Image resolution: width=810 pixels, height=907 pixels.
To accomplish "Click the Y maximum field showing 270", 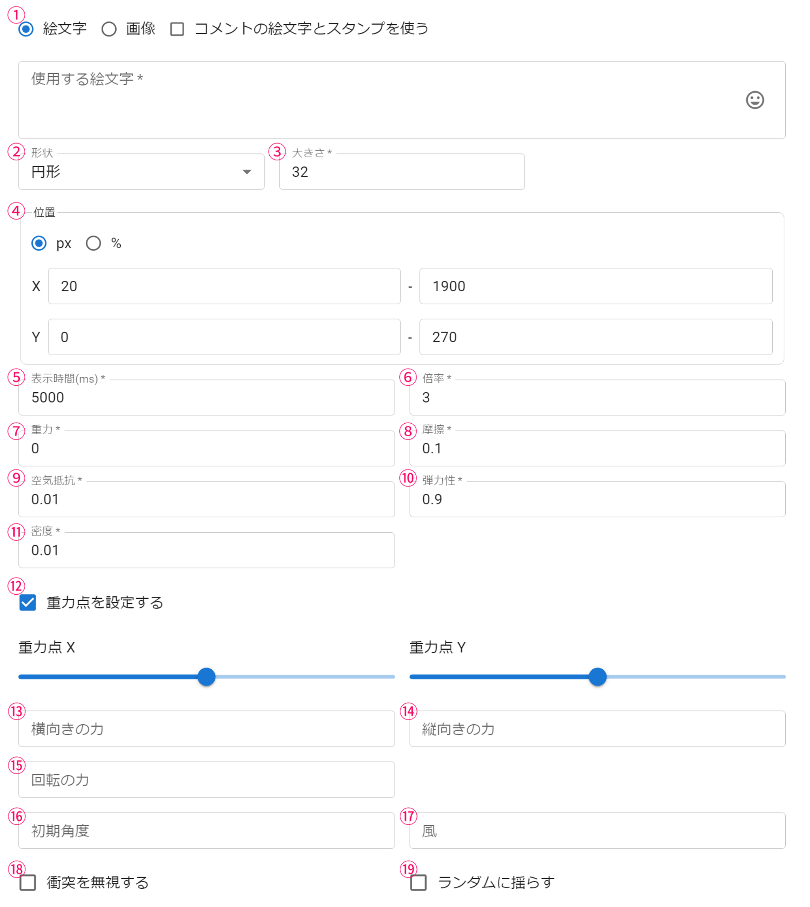I will click(x=595, y=337).
